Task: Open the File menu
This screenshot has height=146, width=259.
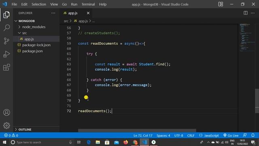Action: pyautogui.click(x=14, y=4)
